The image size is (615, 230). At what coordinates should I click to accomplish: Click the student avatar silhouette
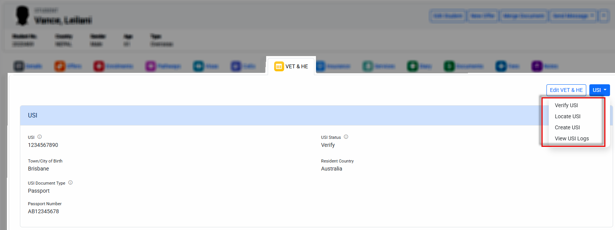(x=22, y=16)
